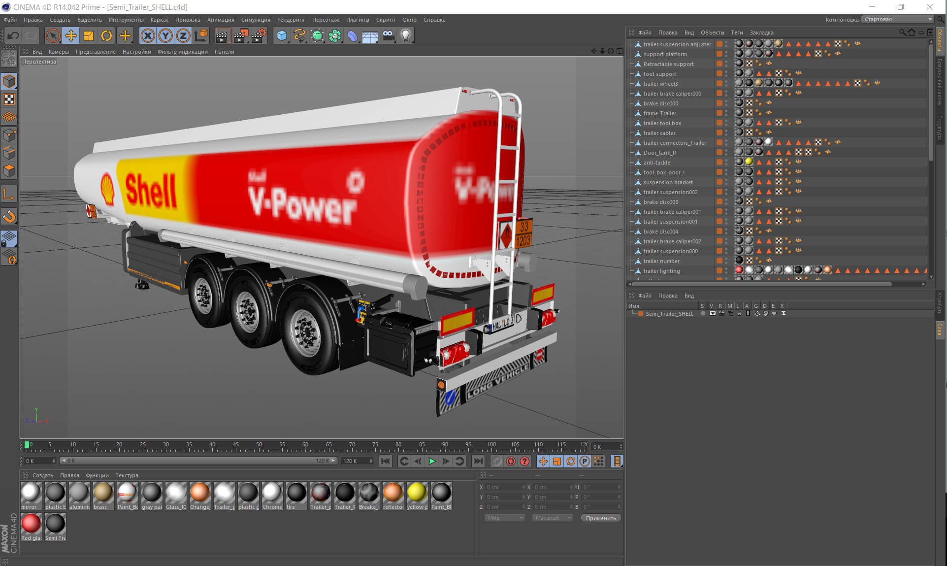Add a light object from toolbar
This screenshot has height=566, width=947.
pyautogui.click(x=406, y=35)
